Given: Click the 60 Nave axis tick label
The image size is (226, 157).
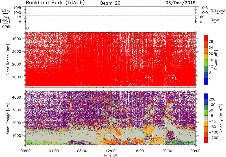Looking at the screenshot, I should [202, 17].
